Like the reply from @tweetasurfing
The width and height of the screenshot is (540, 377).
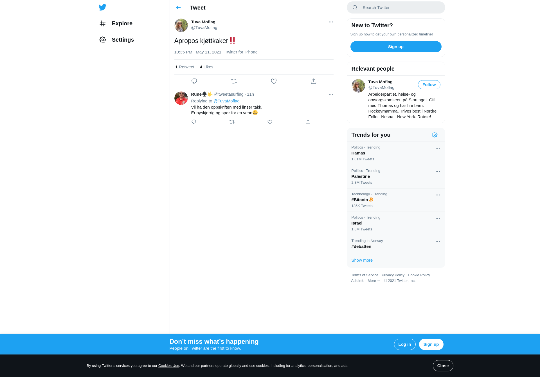270,122
